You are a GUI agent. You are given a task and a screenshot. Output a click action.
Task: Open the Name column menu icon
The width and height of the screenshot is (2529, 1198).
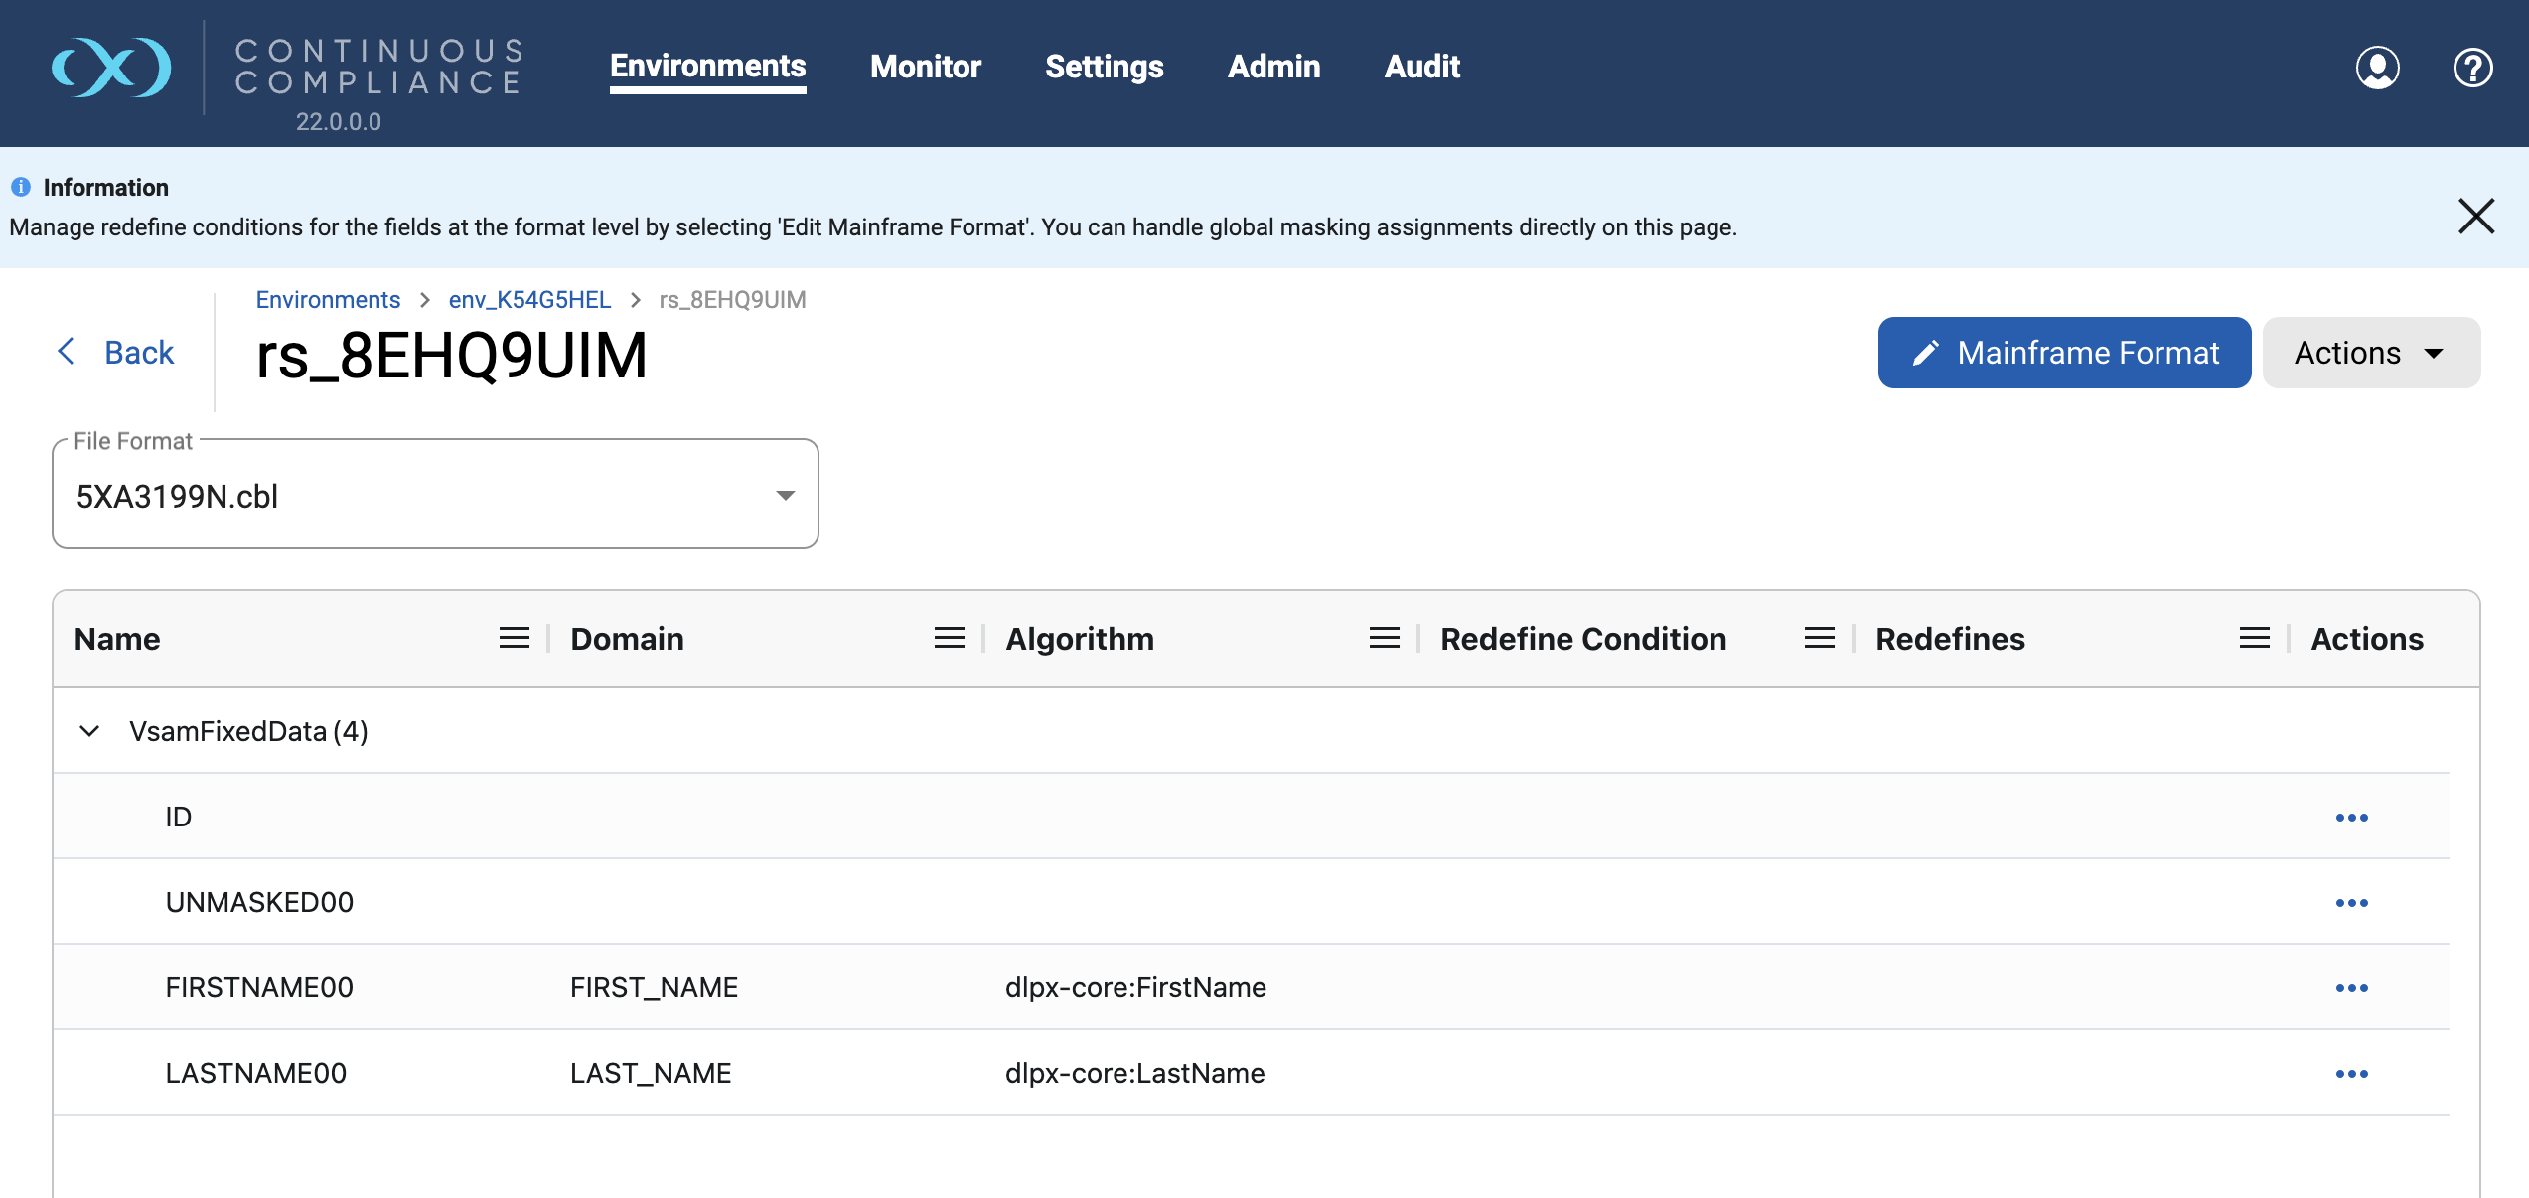514,638
